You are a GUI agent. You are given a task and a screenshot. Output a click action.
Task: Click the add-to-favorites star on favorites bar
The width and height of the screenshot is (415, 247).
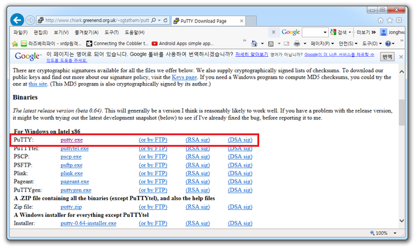coord(15,43)
